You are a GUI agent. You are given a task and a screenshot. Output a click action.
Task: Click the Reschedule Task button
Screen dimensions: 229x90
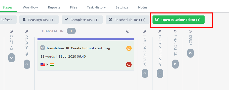pos(128,20)
